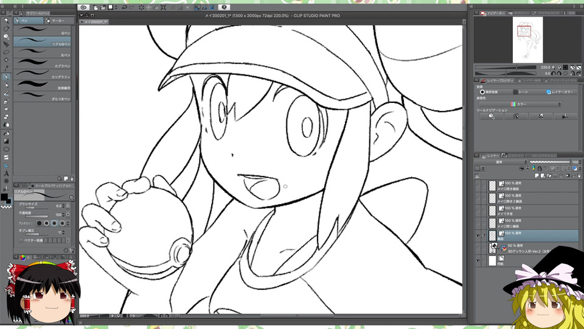Viewport: 584px width, 329px height.
Task: Toggle visibility of メイて手首 layer
Action: click(x=478, y=211)
